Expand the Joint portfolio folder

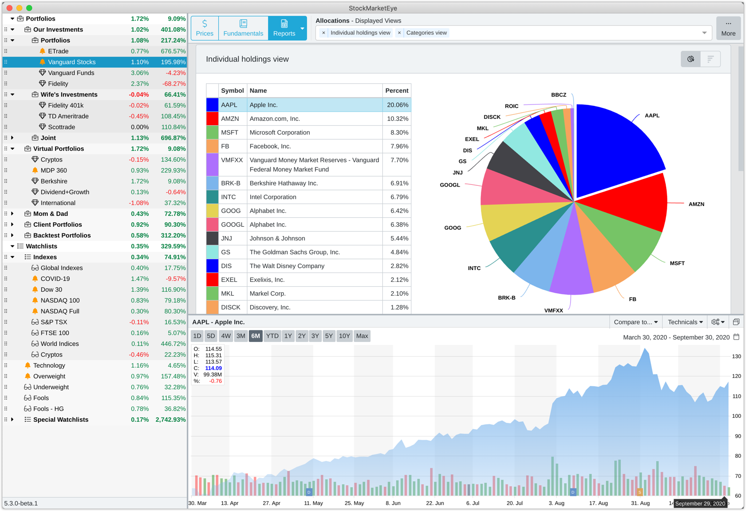(x=12, y=138)
